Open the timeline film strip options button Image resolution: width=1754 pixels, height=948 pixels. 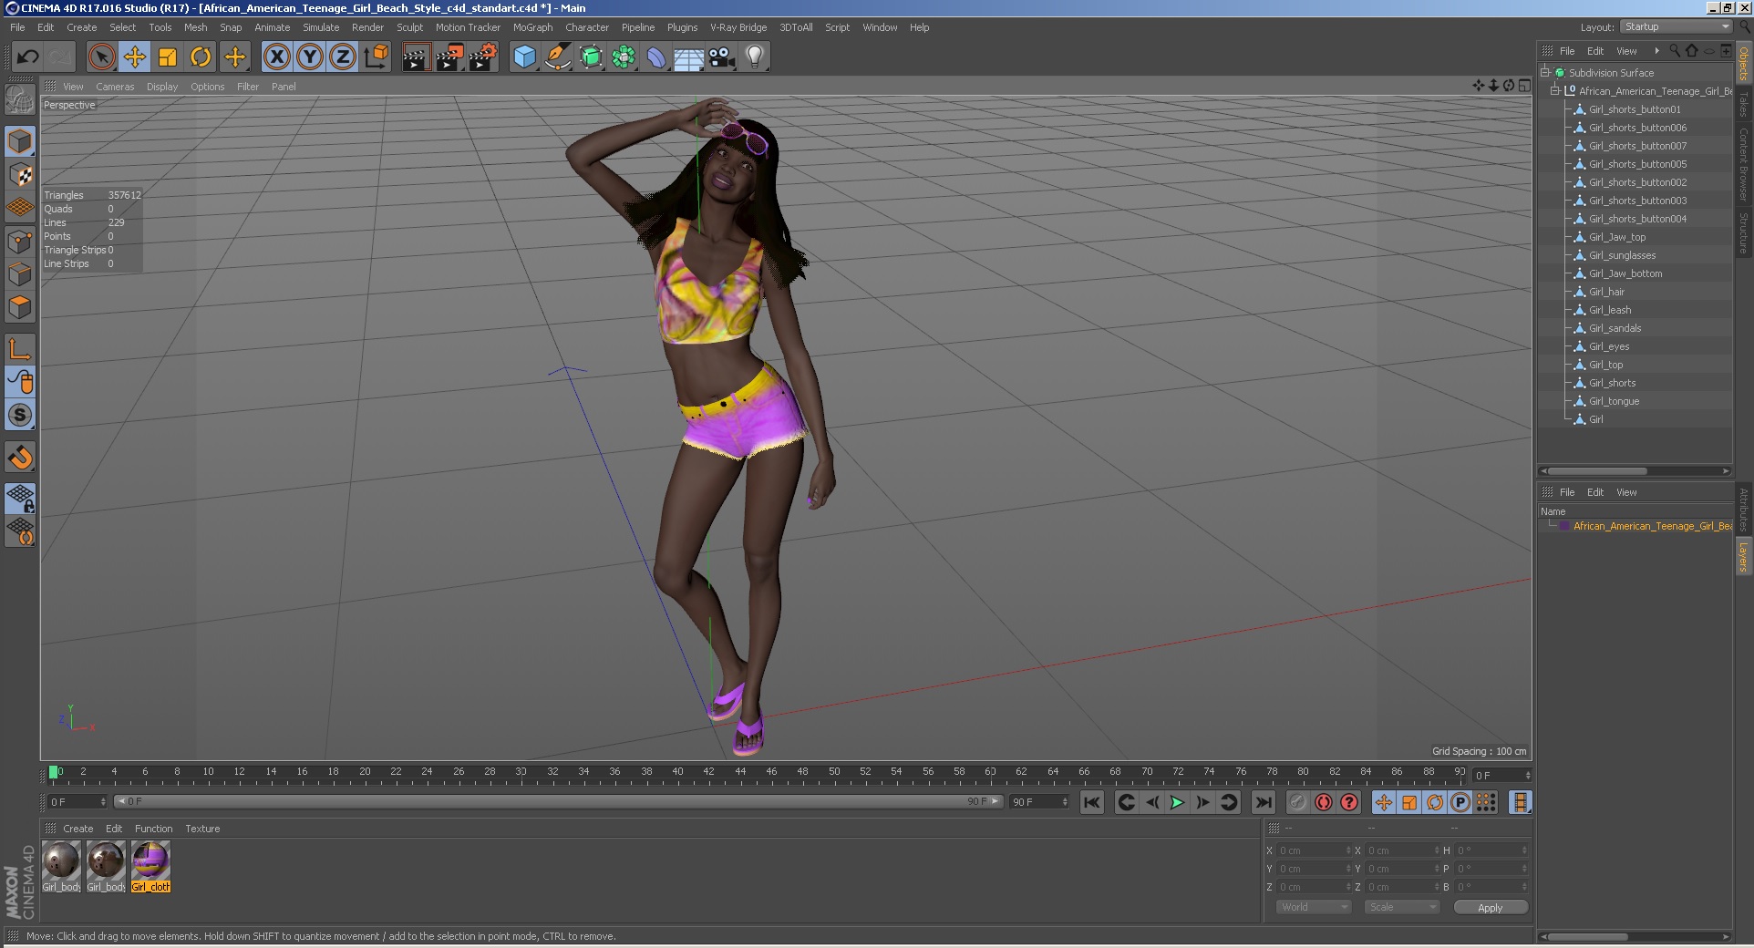click(1521, 802)
